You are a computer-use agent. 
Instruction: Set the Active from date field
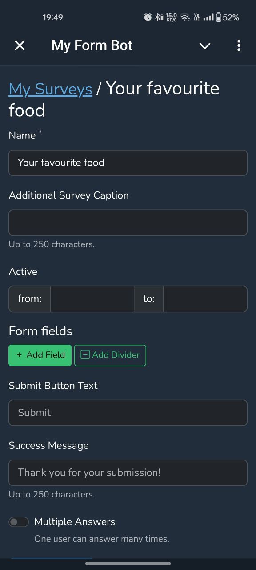click(x=92, y=299)
